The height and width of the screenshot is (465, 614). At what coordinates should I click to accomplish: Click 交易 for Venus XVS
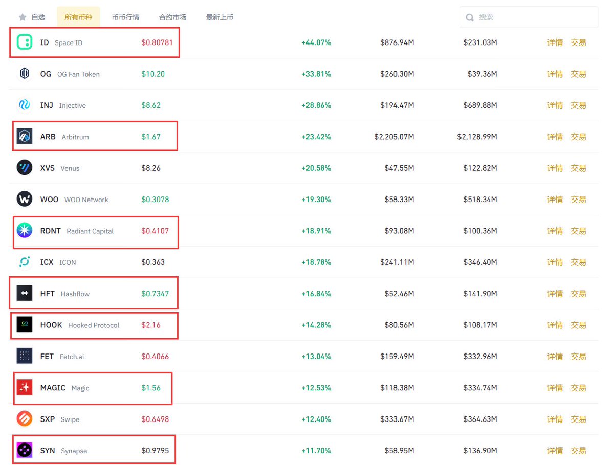tap(578, 168)
